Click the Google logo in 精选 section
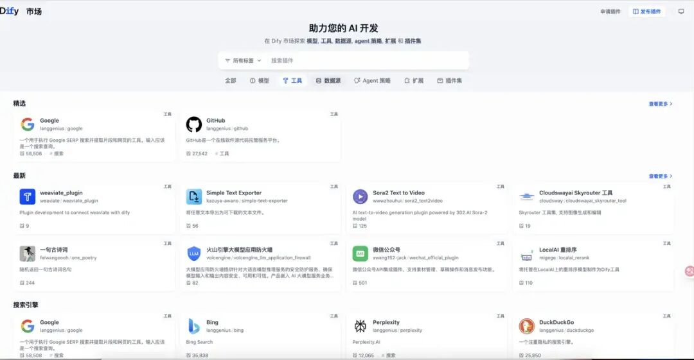 pos(28,124)
